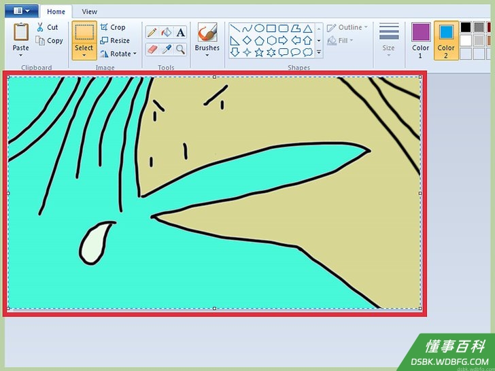Click the Paste clipboard icon
The width and height of the screenshot is (495, 371).
coord(21,32)
